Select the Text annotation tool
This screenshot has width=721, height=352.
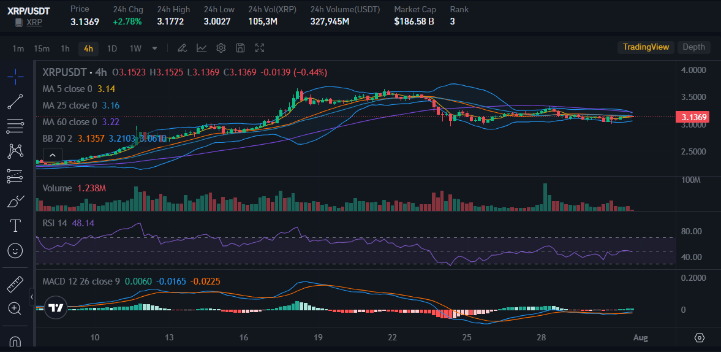pos(15,226)
